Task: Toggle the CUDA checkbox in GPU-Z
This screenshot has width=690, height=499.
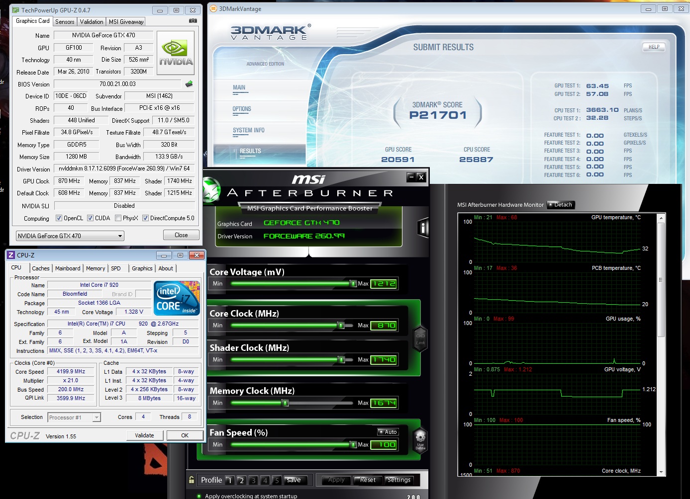Action: coord(90,218)
